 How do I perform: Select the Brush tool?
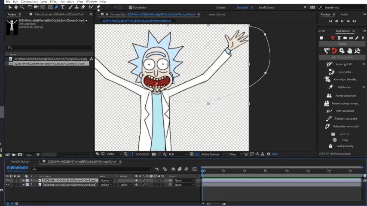tap(70, 7)
